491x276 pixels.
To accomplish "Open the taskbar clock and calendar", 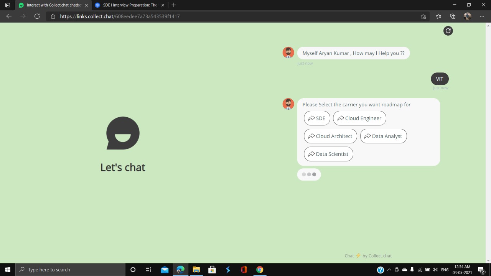I will pyautogui.click(x=462, y=269).
